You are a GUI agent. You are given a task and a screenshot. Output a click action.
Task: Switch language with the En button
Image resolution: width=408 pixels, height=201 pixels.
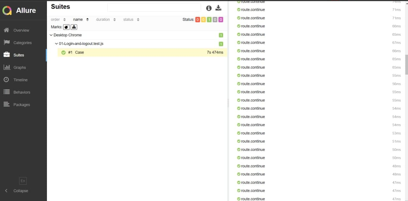pyautogui.click(x=23, y=181)
